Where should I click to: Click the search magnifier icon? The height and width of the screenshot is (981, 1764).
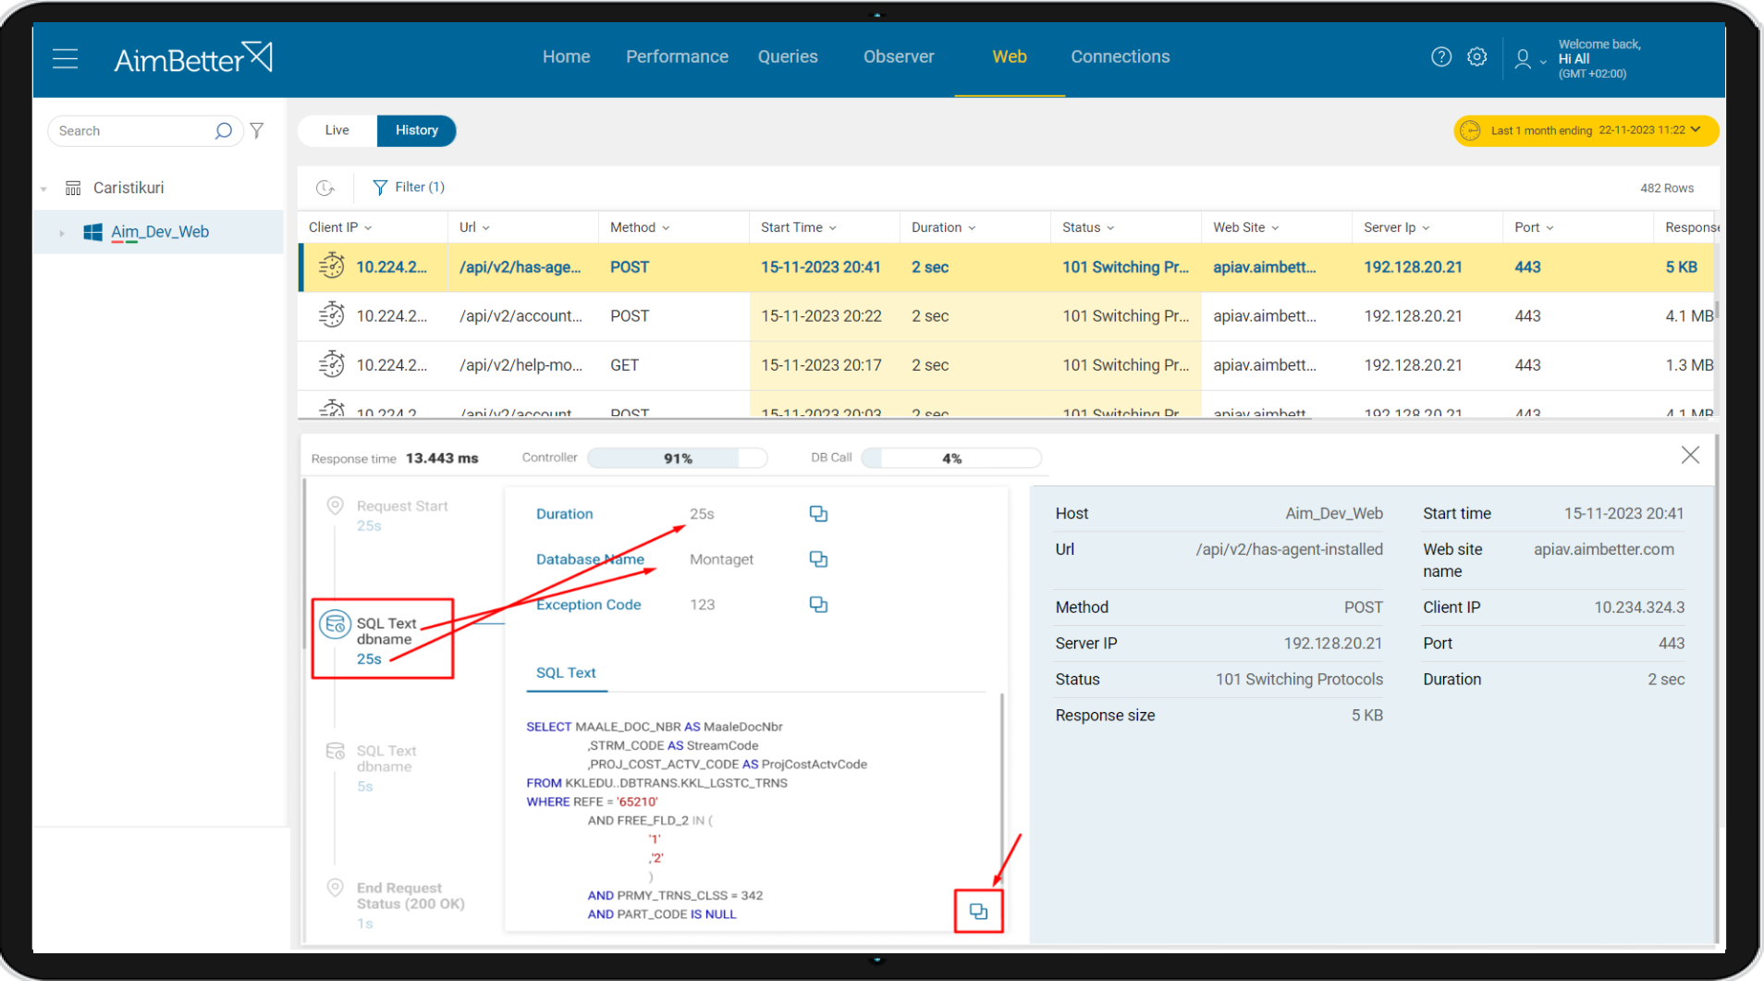[x=223, y=130]
